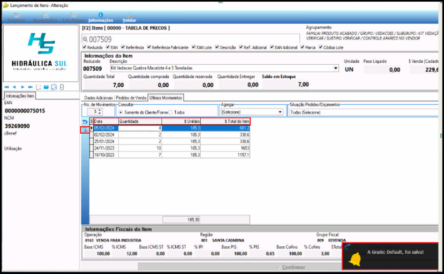Toggle the EAN Lote checkbox
444x274 pixels.
pos(193,47)
